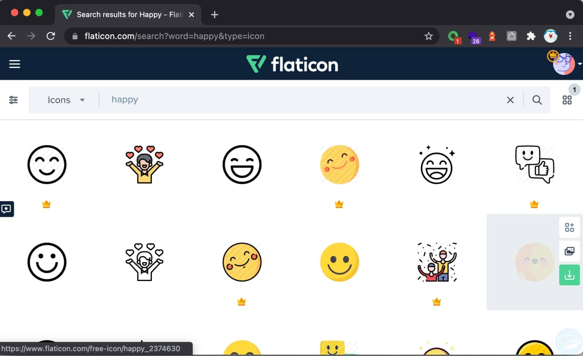Click the premium crown under the smiling face icon
The image size is (583, 356).
point(47,204)
